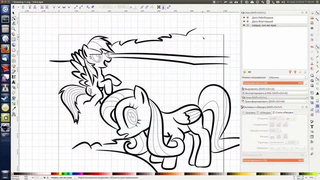The height and width of the screenshot is (180, 320).
Task: Make selected nodes cusp (corner)
Action: 54,7
